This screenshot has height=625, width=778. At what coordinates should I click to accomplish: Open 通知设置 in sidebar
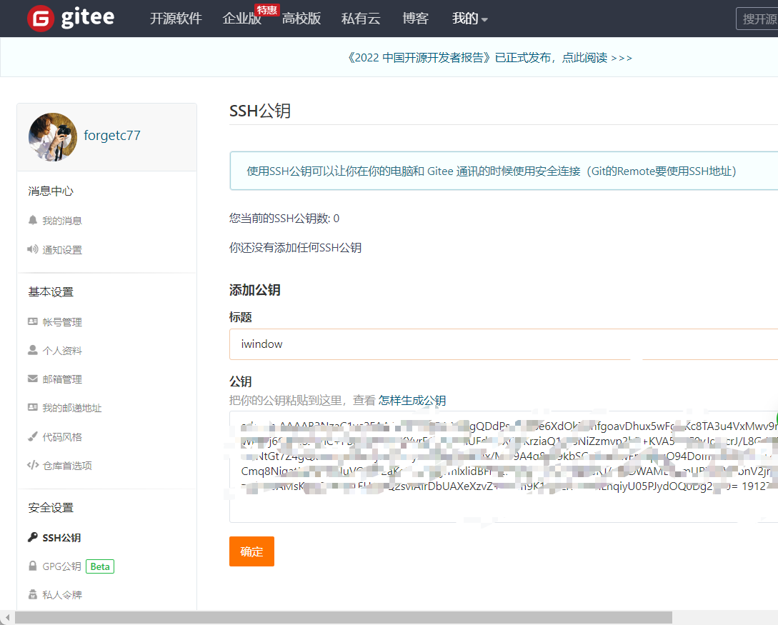[62, 250]
